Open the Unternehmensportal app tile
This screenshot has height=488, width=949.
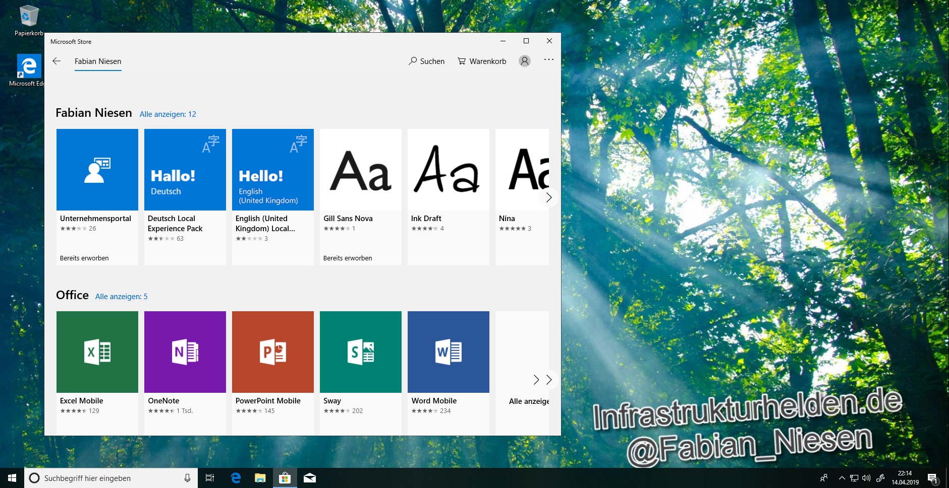click(x=97, y=197)
